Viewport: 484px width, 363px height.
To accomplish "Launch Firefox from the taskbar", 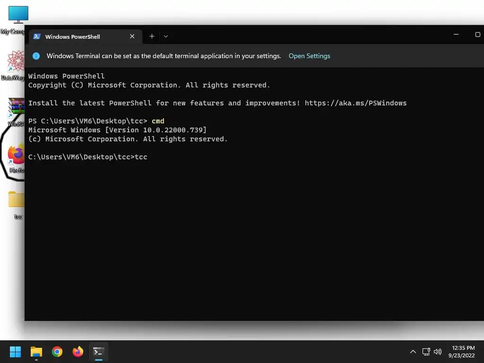I will [78, 352].
